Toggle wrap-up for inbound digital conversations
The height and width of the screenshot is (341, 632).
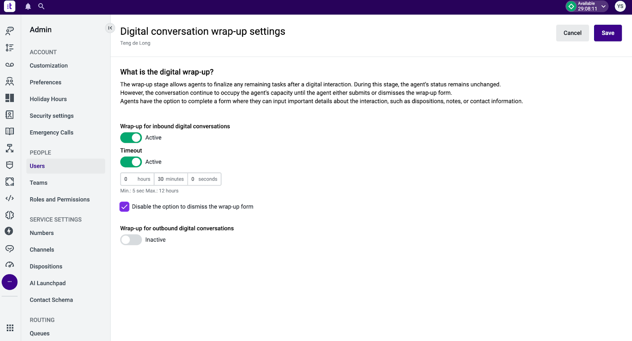[x=131, y=138]
